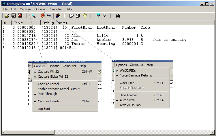Click the Time column header

click(26, 23)
